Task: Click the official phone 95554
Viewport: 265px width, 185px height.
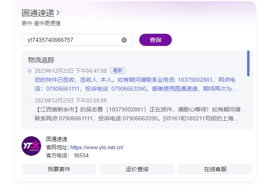Action: pos(81,155)
